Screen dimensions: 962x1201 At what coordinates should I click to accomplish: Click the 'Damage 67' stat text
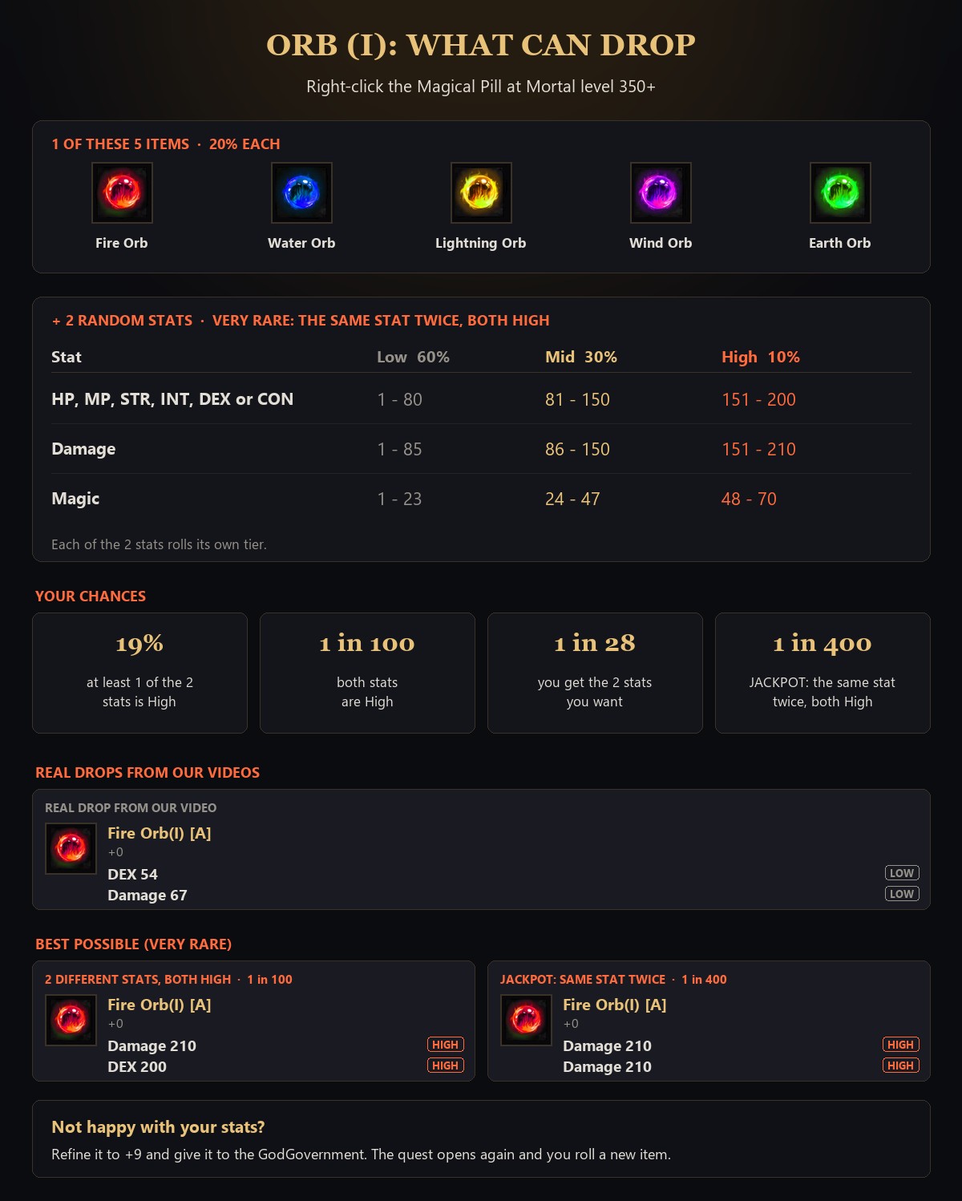(x=148, y=895)
